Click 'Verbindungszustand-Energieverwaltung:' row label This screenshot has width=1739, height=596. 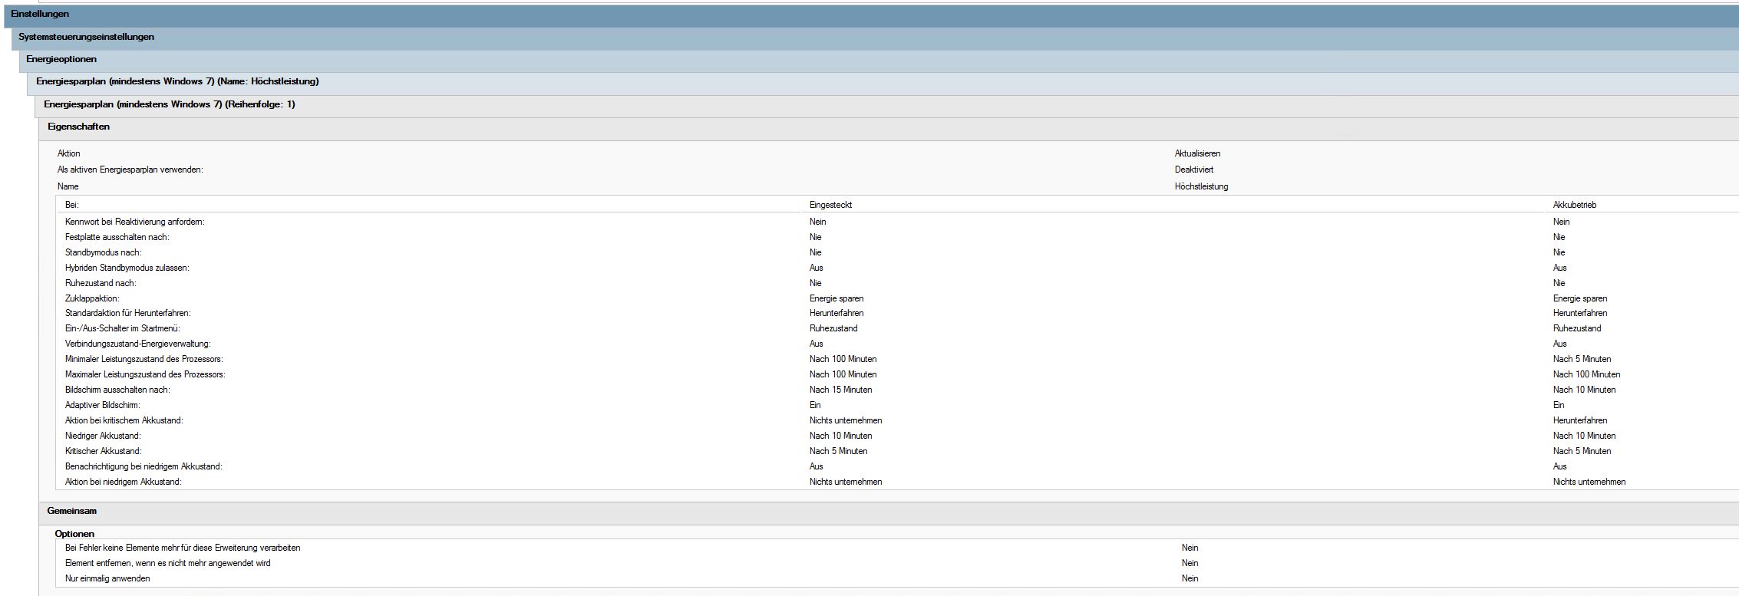[x=137, y=344]
